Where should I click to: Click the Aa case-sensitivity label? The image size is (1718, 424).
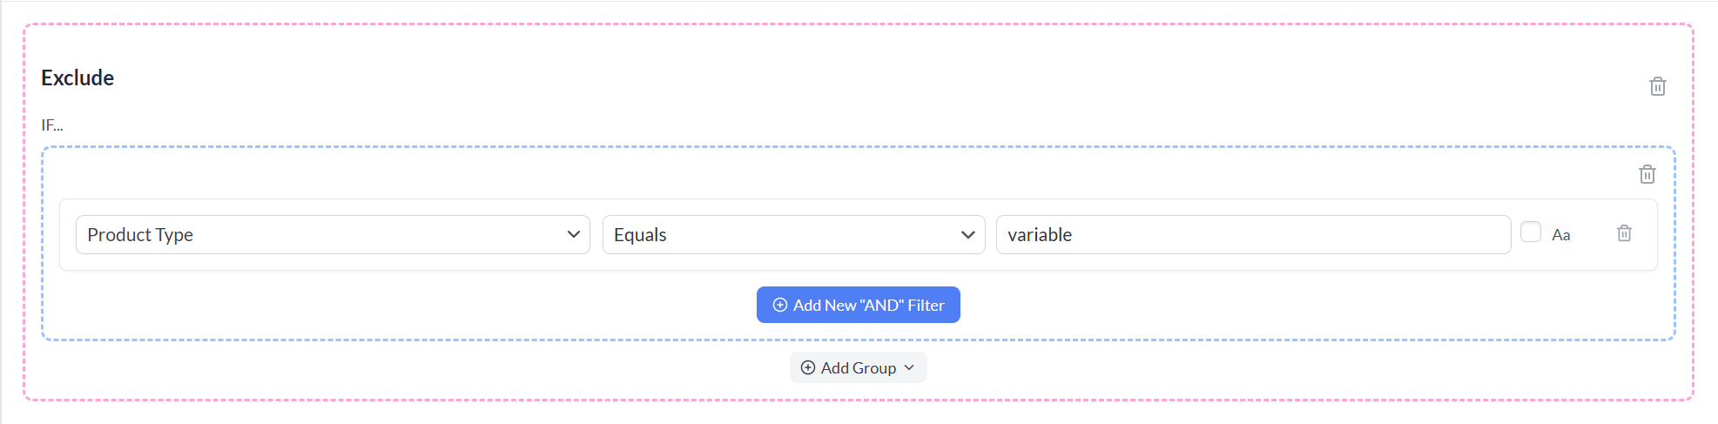[1560, 235]
